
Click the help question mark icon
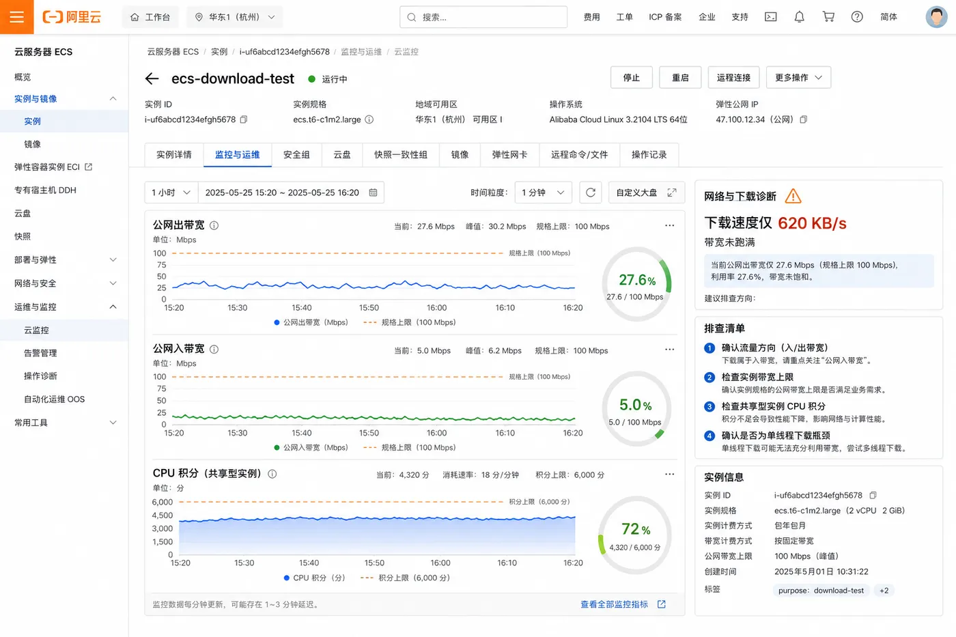coord(857,17)
